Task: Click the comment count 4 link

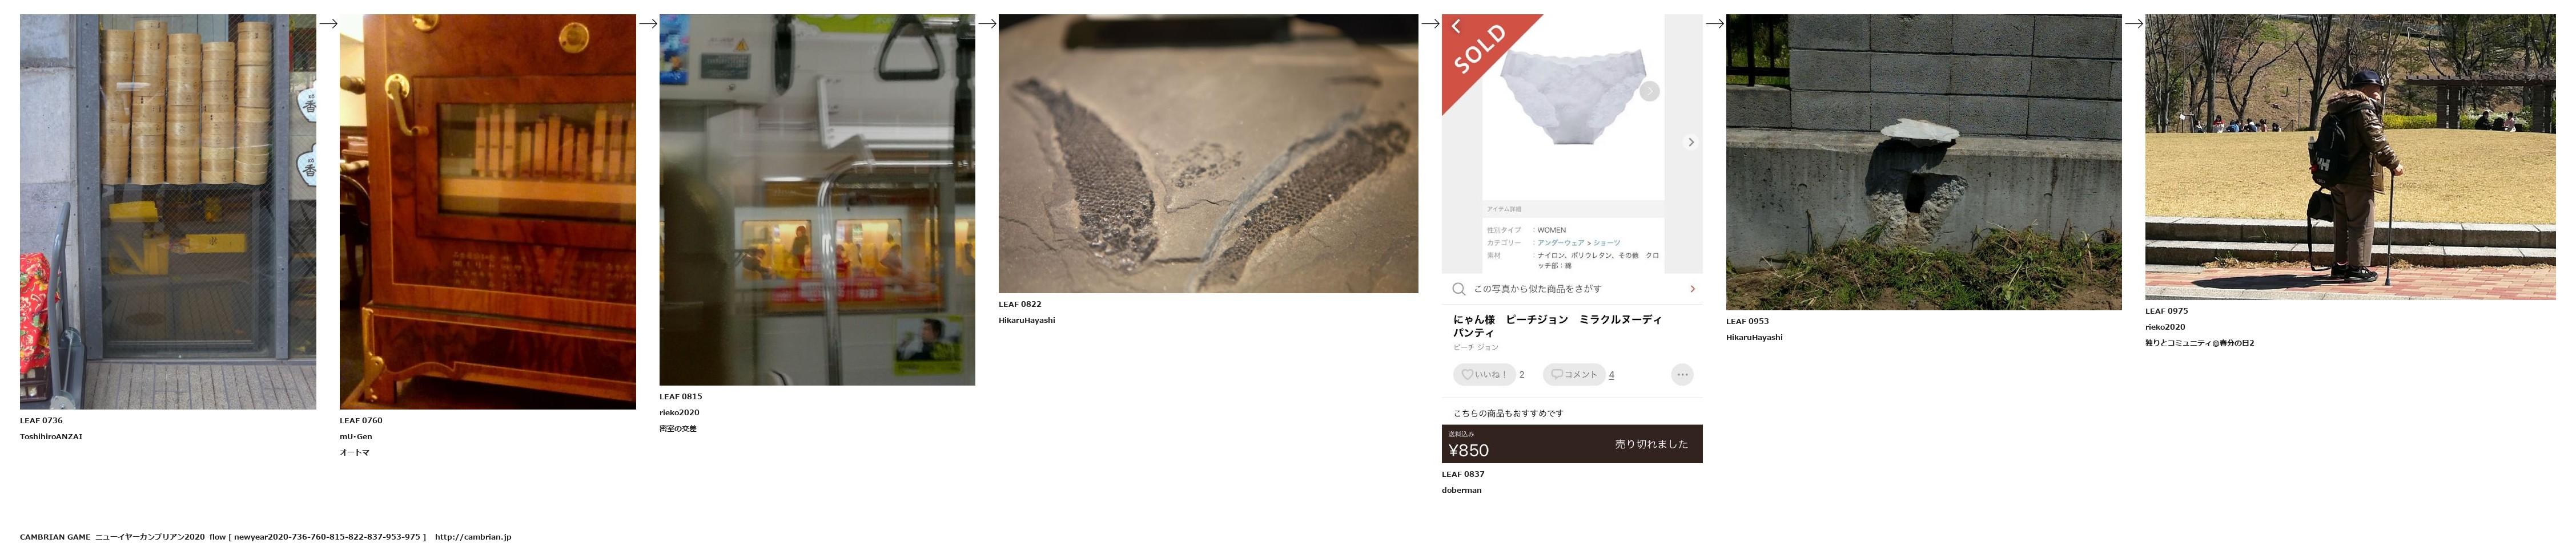Action: click(1611, 374)
